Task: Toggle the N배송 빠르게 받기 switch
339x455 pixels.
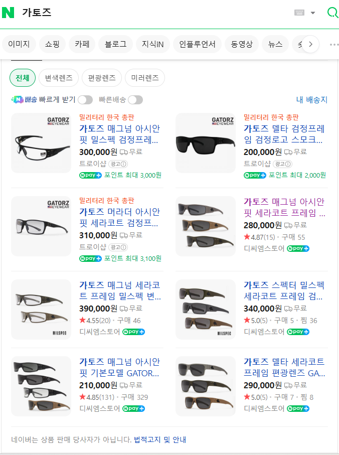Action: click(x=85, y=100)
